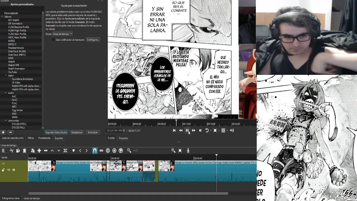The image size is (357, 201).
Task: Remove preset with the minus button
Action: pyautogui.click(x=10, y=132)
